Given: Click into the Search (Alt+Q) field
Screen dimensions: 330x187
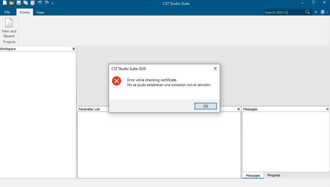Looking at the screenshot, I should [x=284, y=12].
